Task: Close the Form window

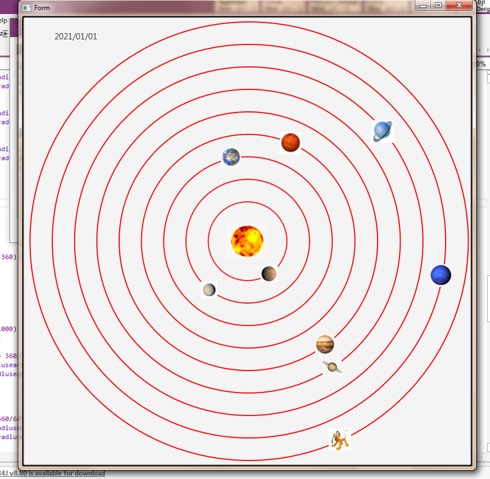Action: coord(459,5)
